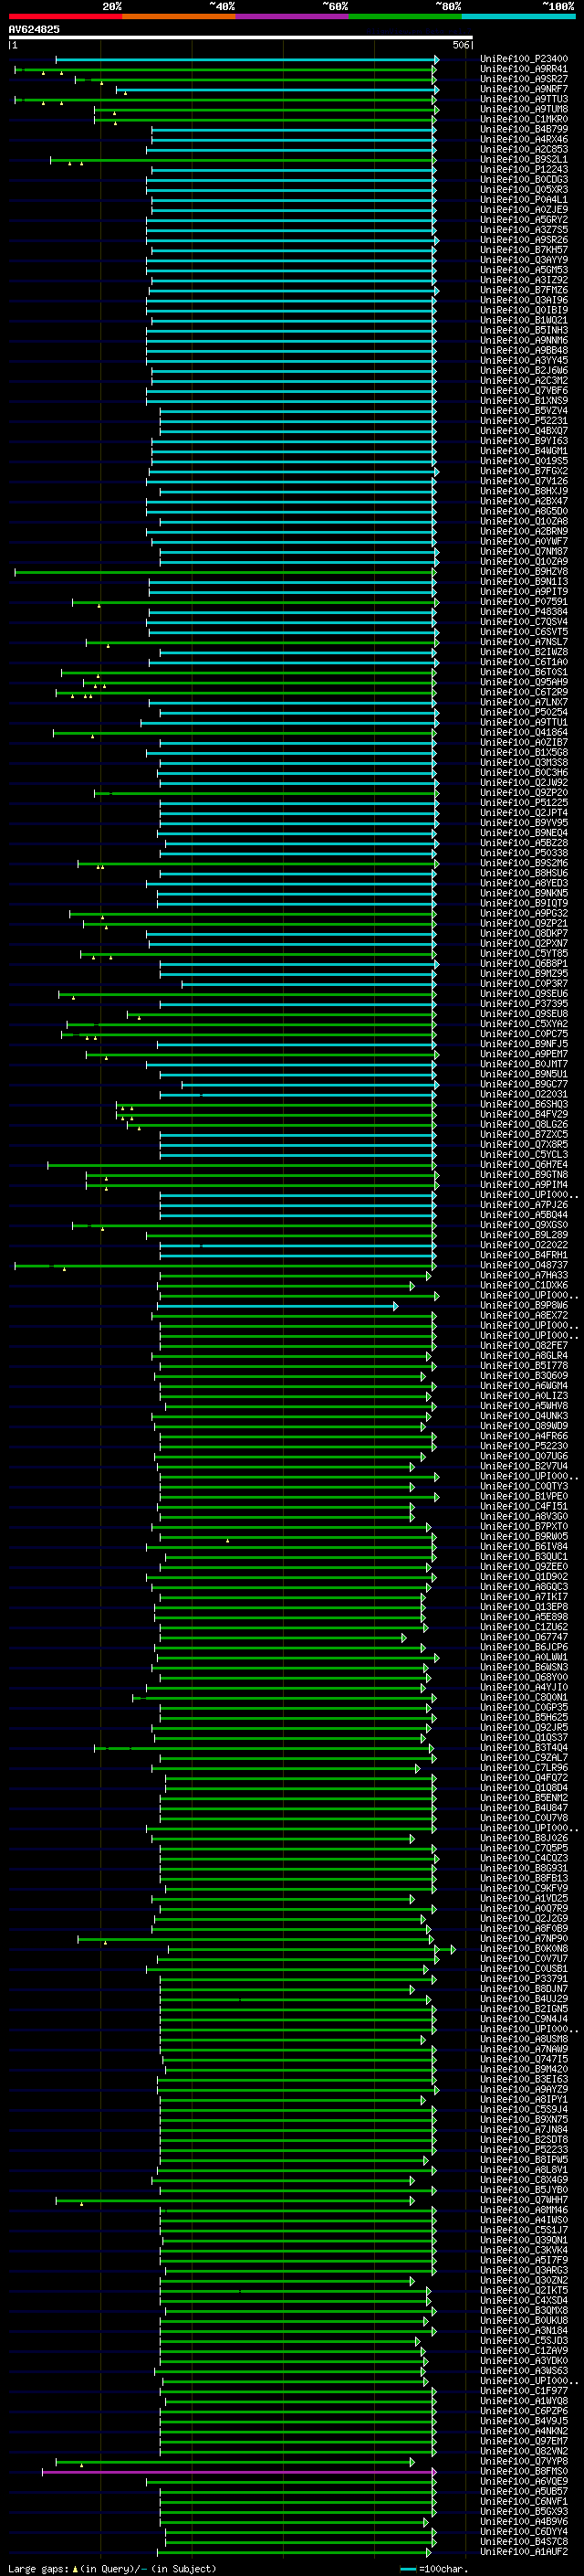Image resolution: width=584 pixels, height=2576 pixels.
Task: Open hit UniRef100_Q05XR3
Action: click(x=524, y=189)
